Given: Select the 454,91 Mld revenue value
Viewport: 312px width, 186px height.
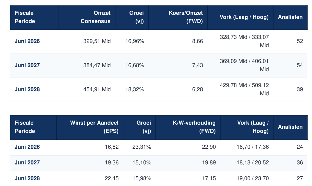Looking at the screenshot, I should [97, 89].
